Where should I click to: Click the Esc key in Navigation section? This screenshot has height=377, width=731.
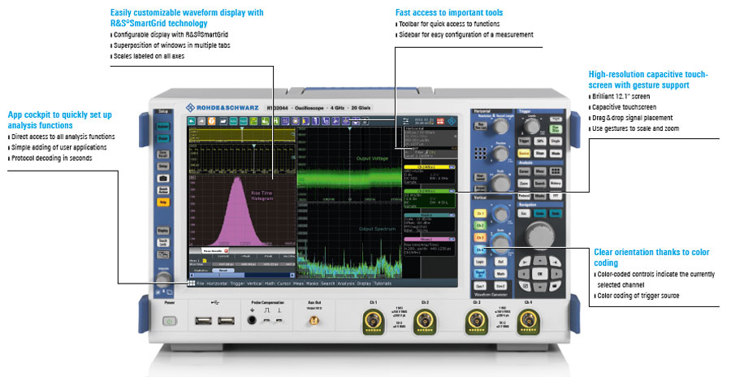[x=524, y=213]
